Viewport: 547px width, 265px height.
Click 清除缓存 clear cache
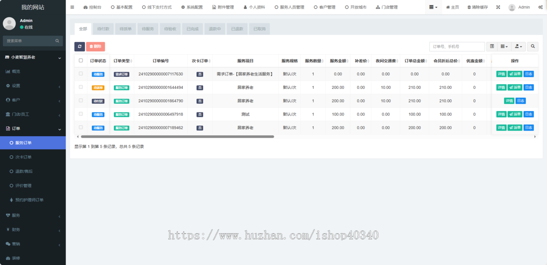(477, 7)
